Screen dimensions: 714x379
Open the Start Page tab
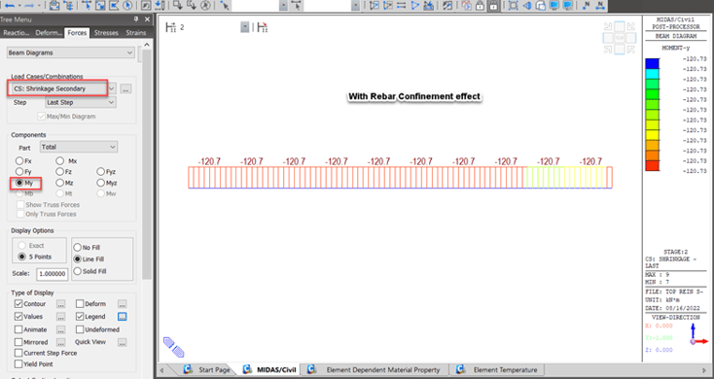click(207, 369)
